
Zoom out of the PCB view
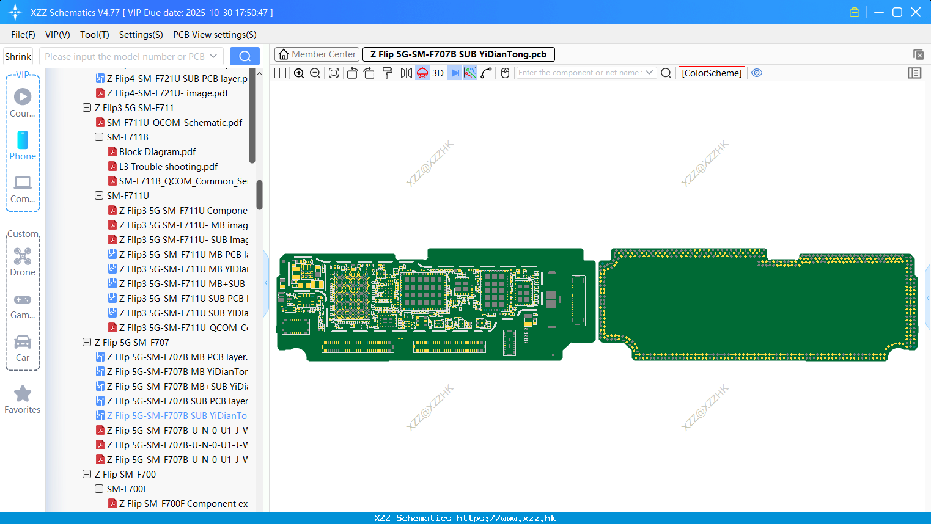314,73
